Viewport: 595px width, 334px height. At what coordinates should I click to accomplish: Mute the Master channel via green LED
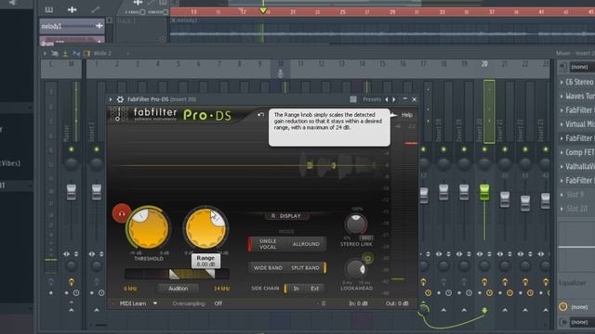[71, 149]
